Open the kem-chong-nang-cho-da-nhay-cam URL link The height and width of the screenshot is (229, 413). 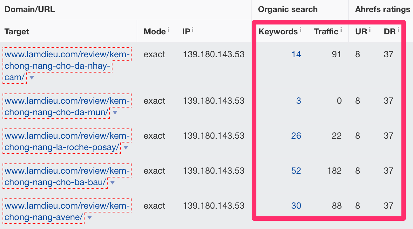point(67,66)
